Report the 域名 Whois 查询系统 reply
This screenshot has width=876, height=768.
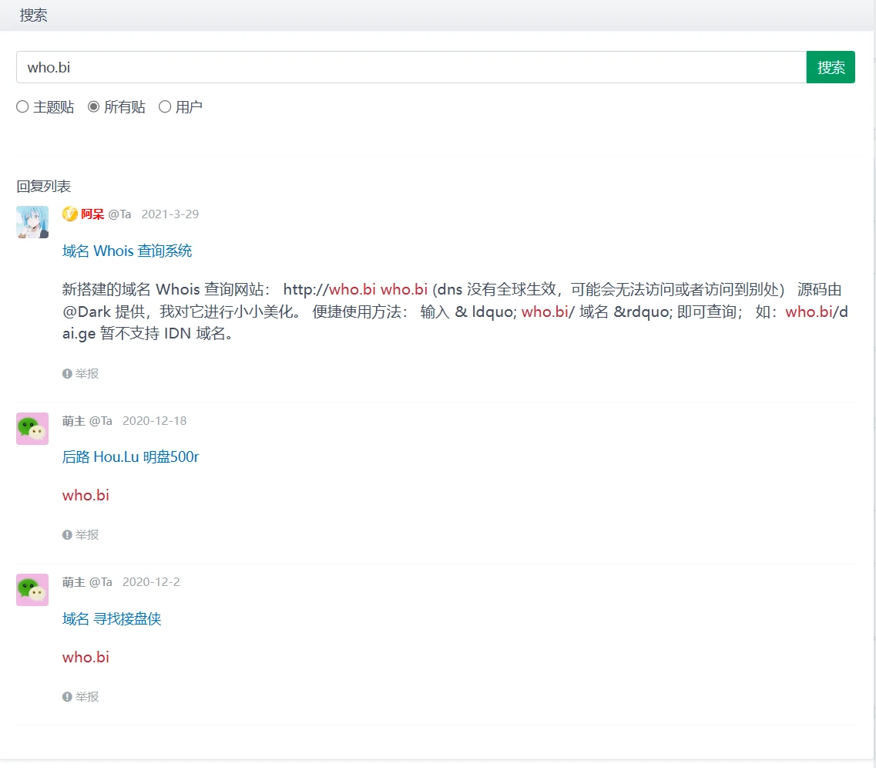pyautogui.click(x=81, y=374)
